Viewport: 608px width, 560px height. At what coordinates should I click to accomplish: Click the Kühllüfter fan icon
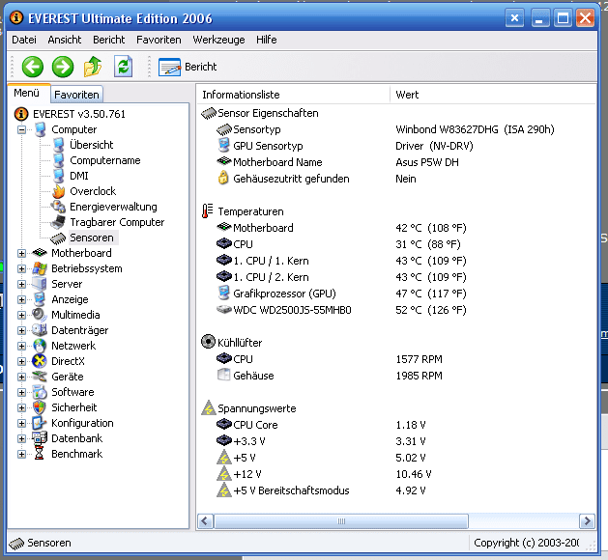pos(208,342)
